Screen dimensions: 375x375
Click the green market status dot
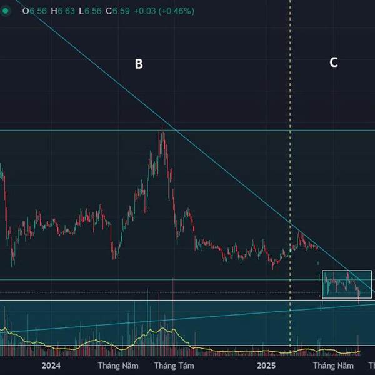(x=5, y=11)
